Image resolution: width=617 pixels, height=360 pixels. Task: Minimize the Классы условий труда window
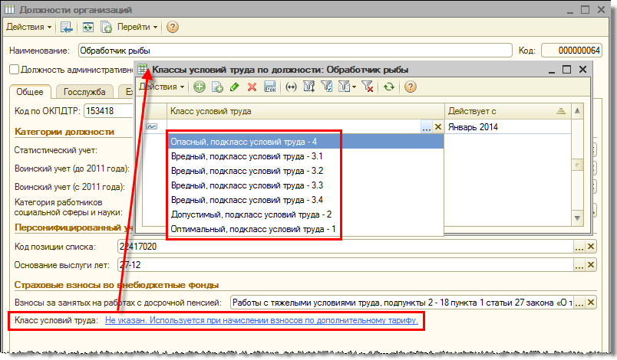pyautogui.click(x=552, y=70)
